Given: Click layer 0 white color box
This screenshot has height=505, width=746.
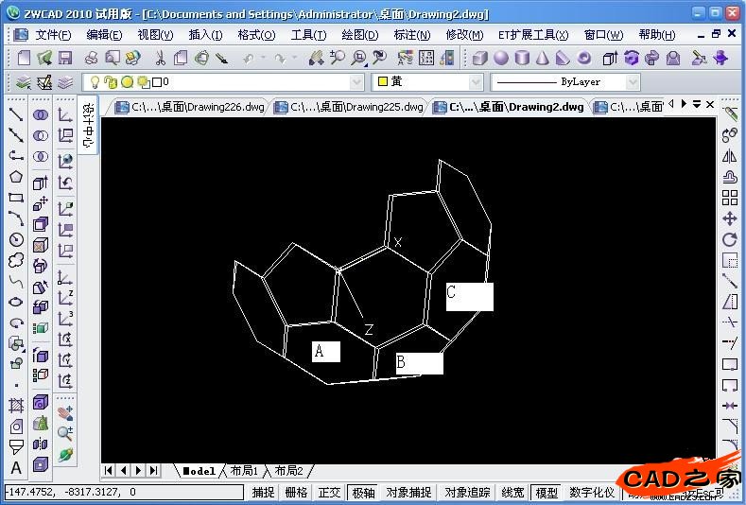Looking at the screenshot, I should click(157, 82).
